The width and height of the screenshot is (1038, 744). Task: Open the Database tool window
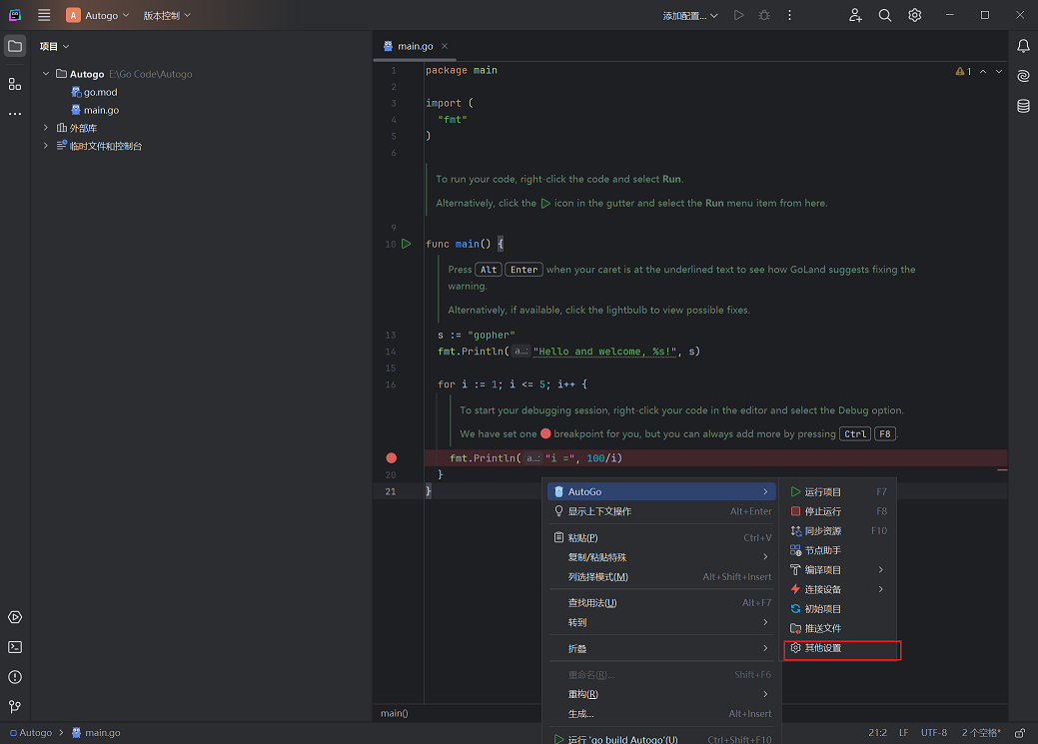click(1023, 106)
